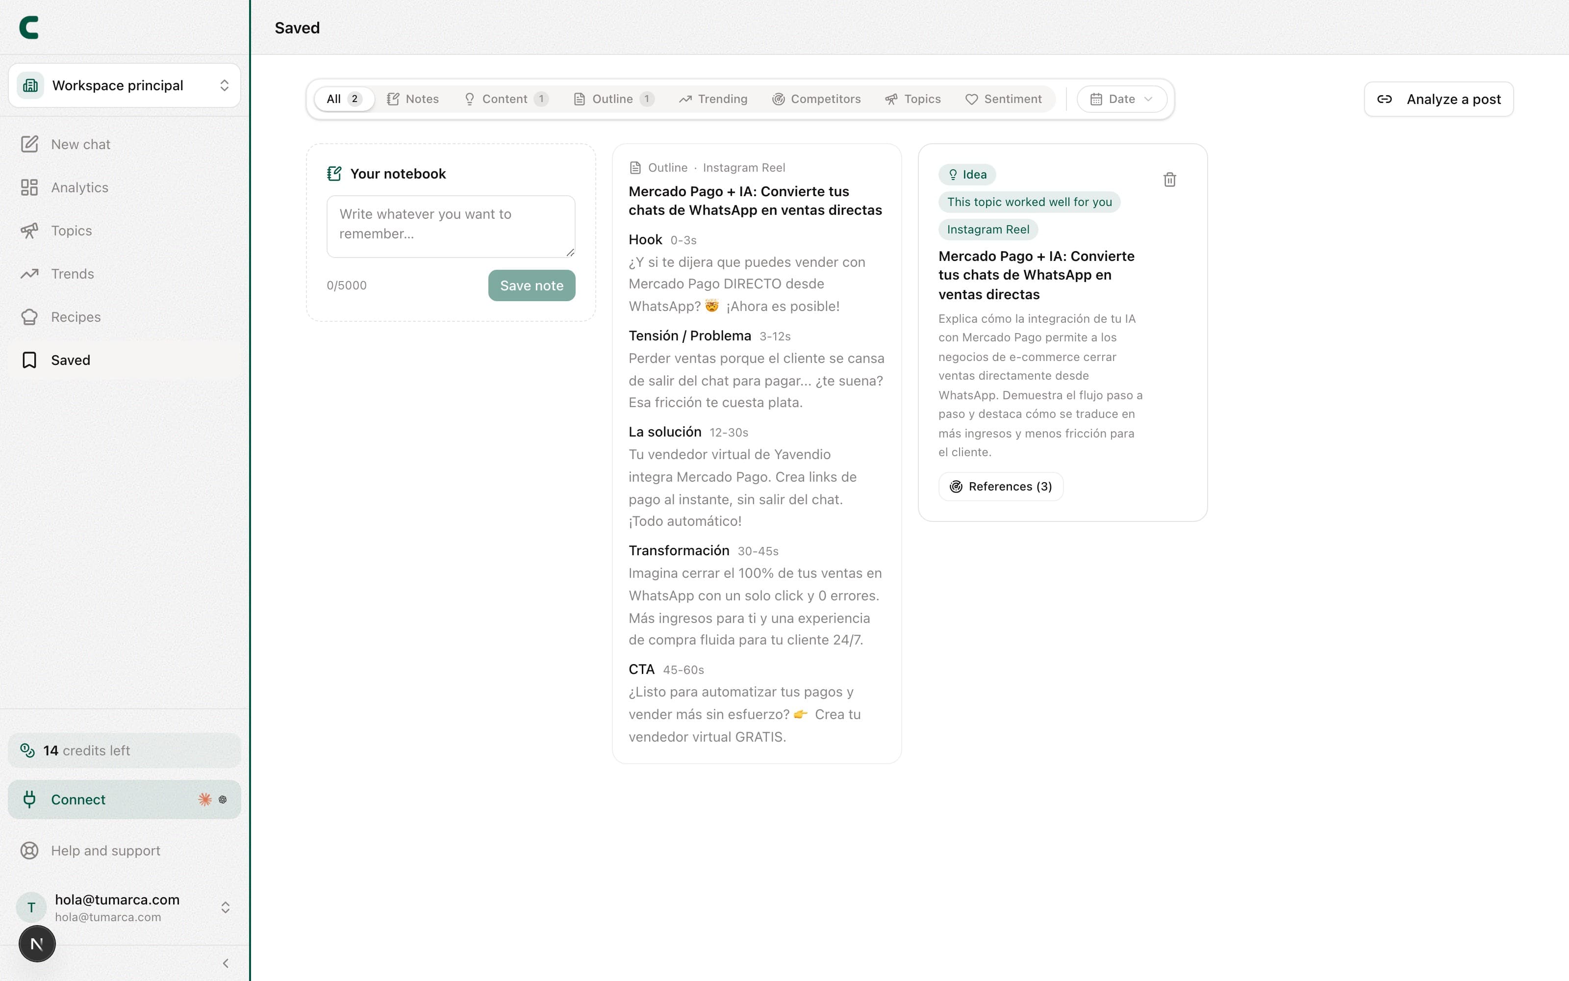
Task: Click 'This topic worked well for you' tag
Action: click(1030, 202)
